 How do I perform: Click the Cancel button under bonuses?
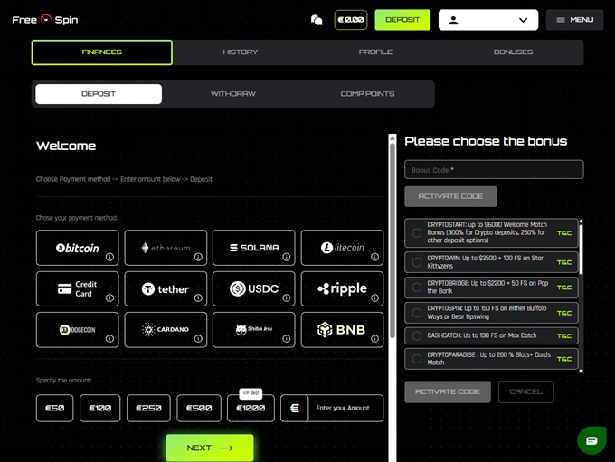pos(525,391)
